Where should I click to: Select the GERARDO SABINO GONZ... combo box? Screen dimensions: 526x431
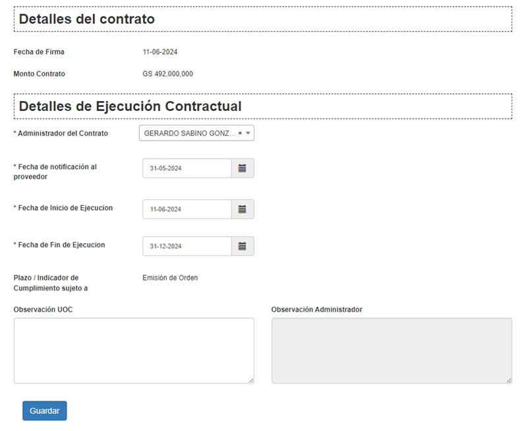[x=189, y=133]
